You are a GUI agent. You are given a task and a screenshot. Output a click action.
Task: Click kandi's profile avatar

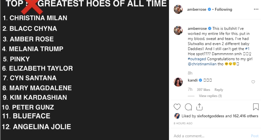(x=178, y=82)
